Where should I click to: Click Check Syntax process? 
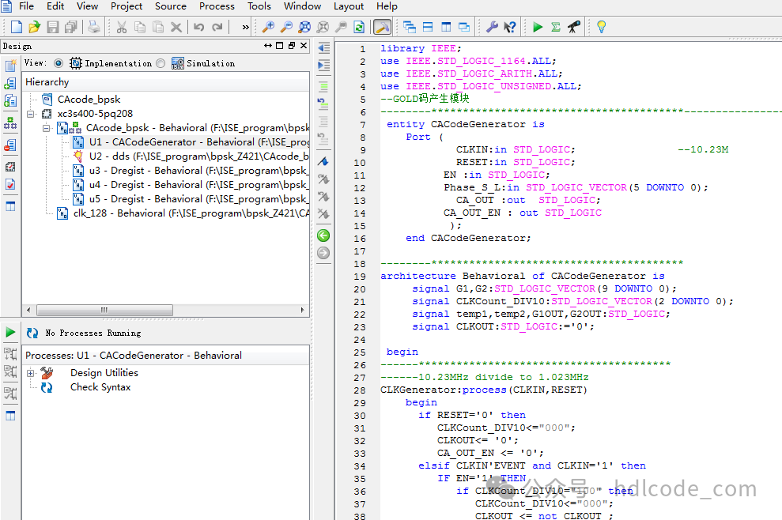click(x=100, y=387)
